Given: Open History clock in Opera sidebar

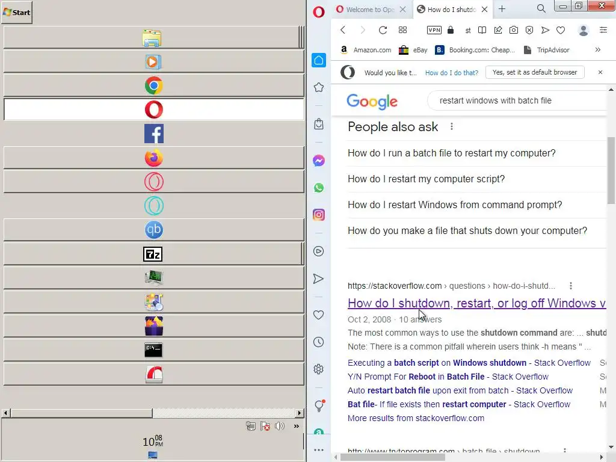Looking at the screenshot, I should coord(319,342).
